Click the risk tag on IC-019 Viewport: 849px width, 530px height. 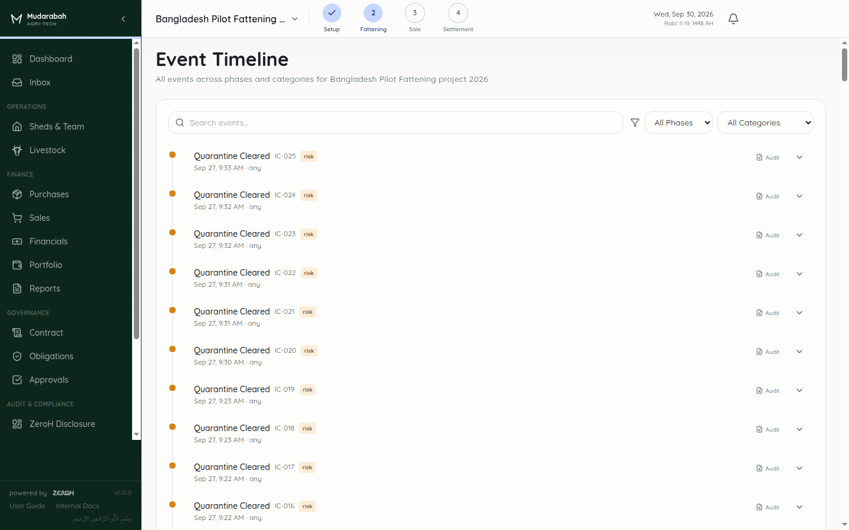308,390
